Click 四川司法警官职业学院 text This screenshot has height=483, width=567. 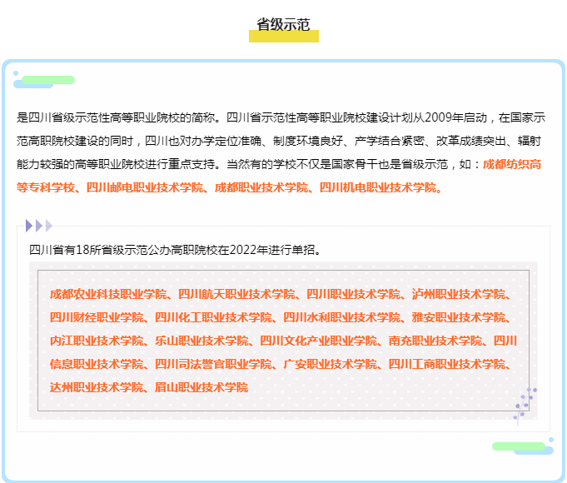[x=213, y=364]
